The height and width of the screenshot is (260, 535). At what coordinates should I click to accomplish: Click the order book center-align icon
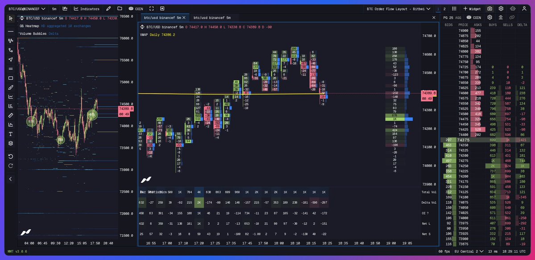pos(501,17)
